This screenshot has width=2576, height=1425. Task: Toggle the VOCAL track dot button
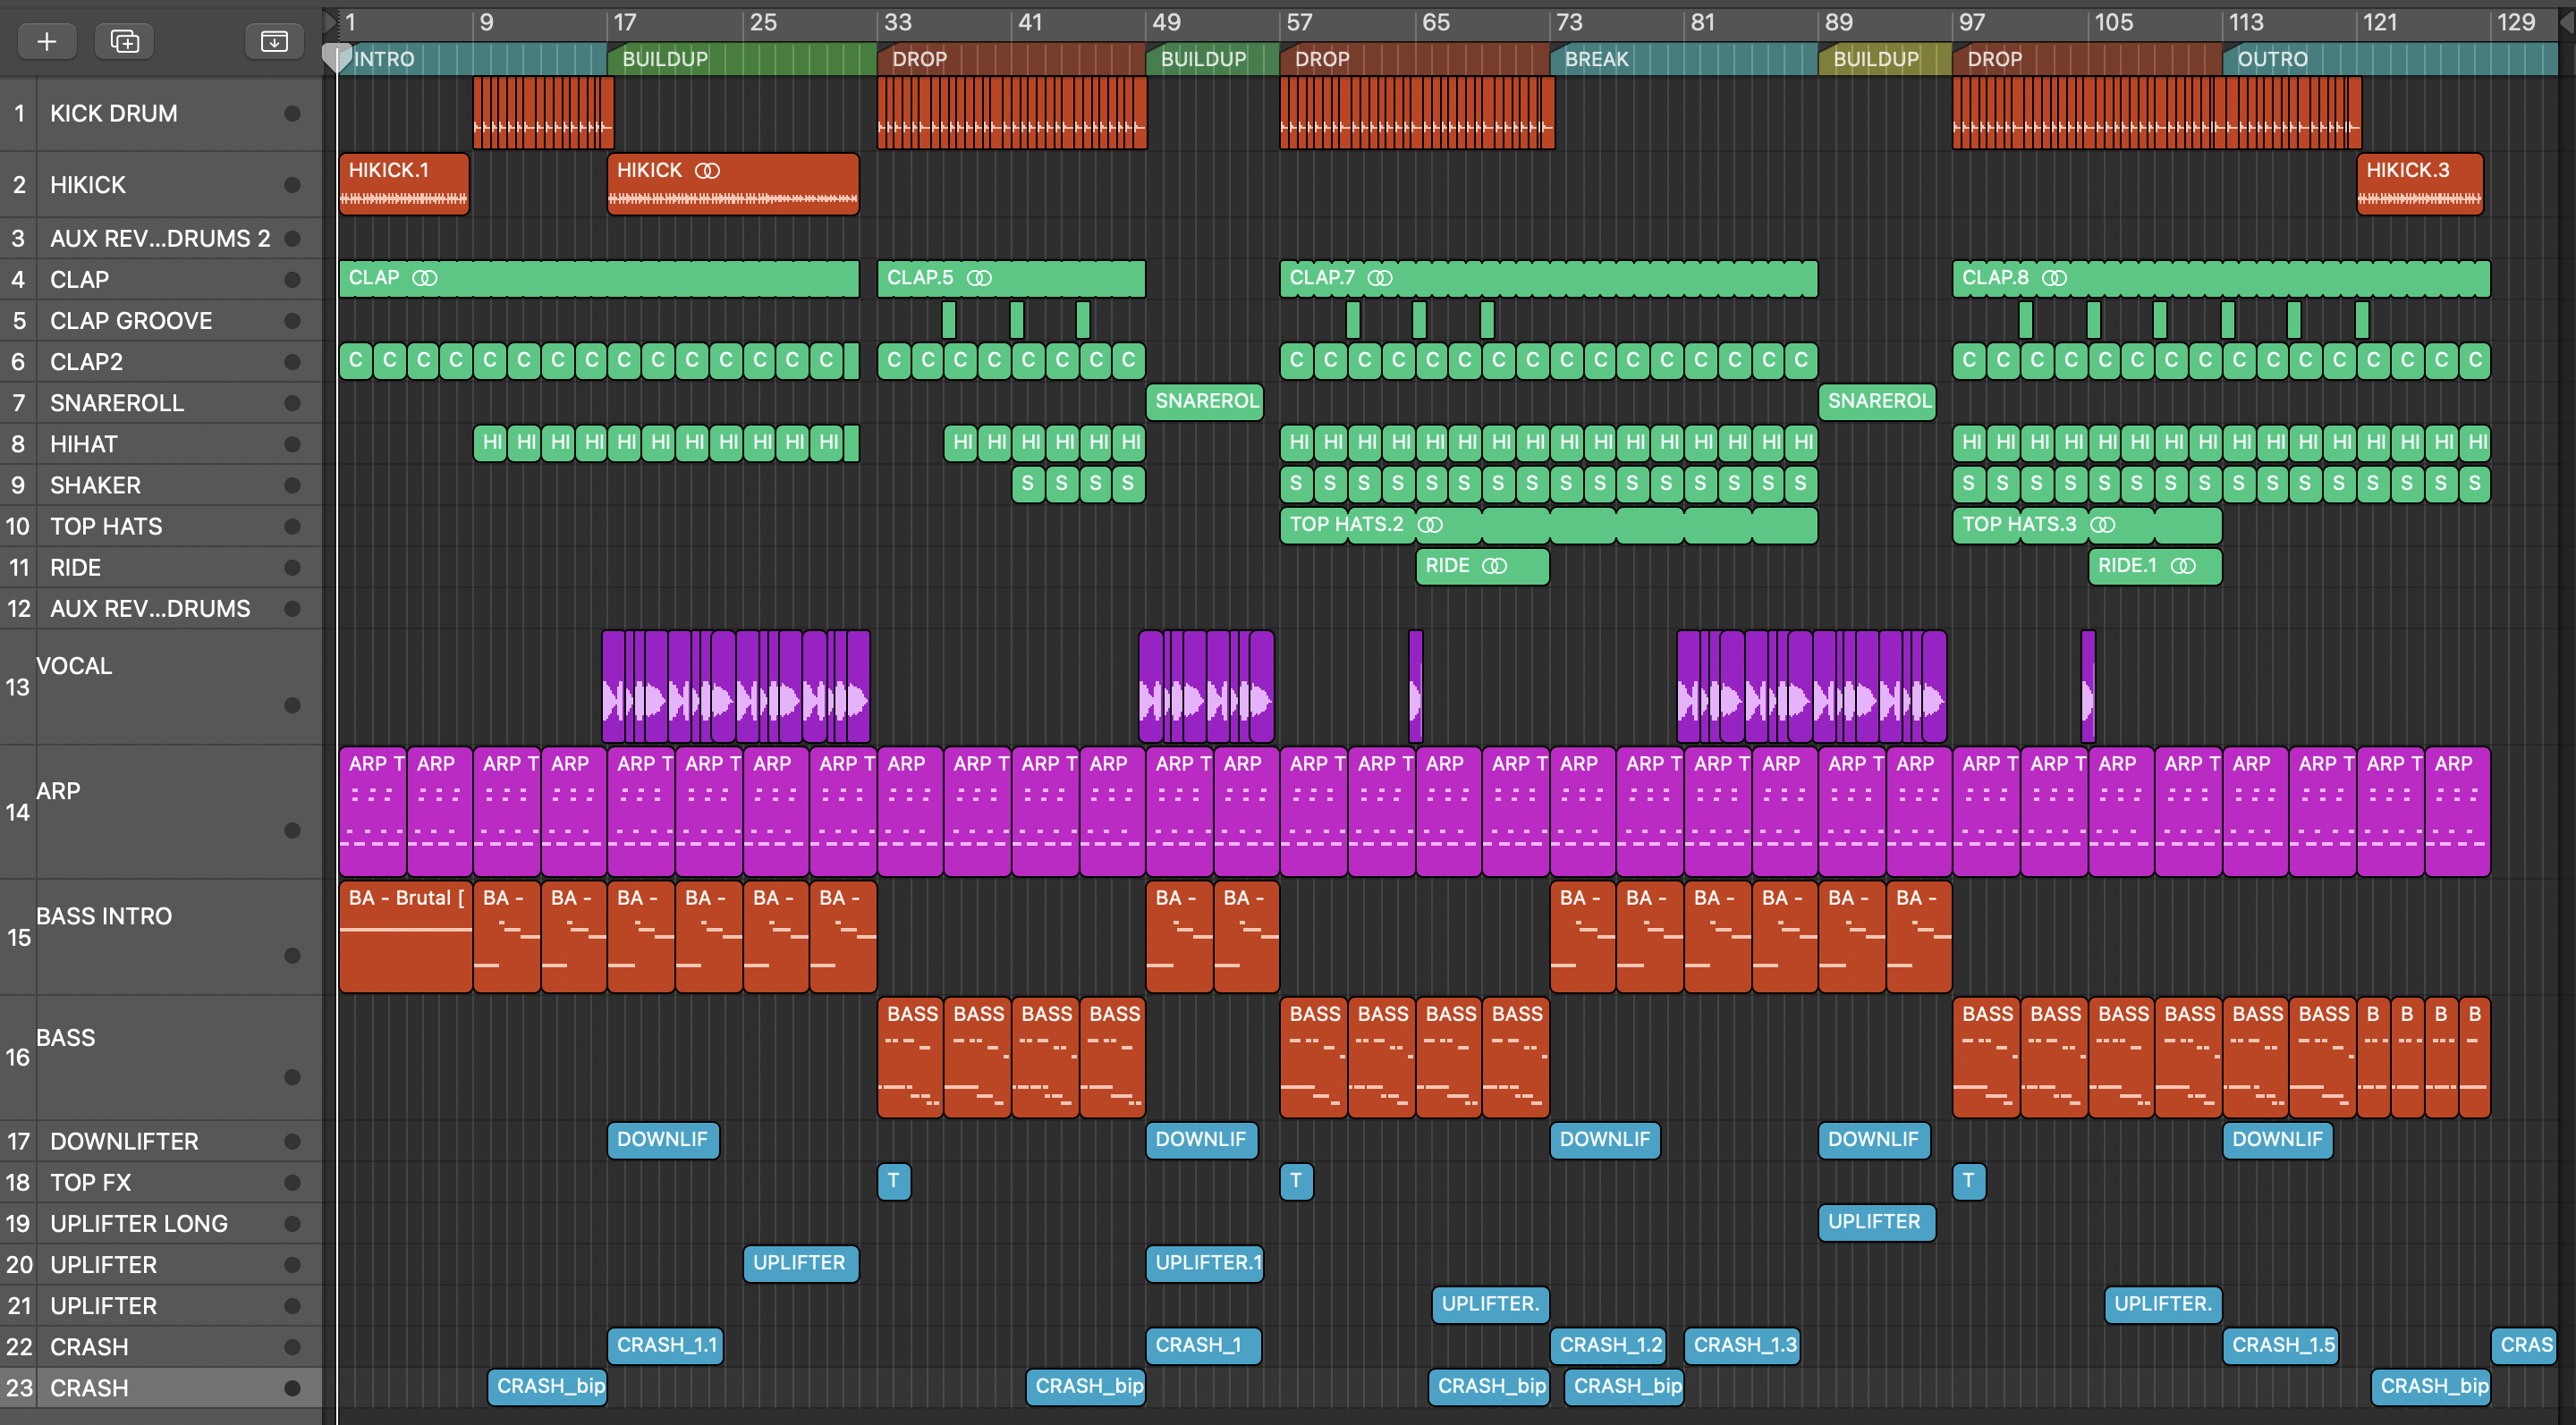pyautogui.click(x=292, y=705)
